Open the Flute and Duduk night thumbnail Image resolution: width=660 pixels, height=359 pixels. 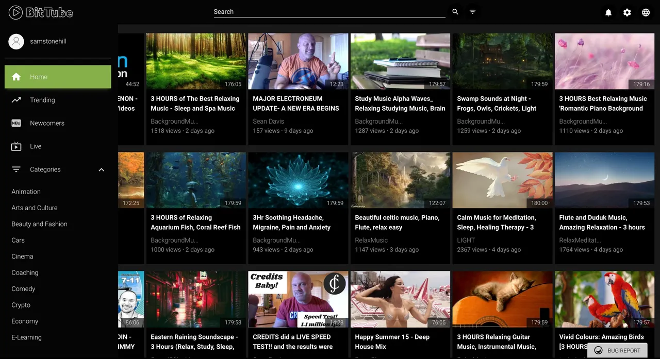click(604, 180)
